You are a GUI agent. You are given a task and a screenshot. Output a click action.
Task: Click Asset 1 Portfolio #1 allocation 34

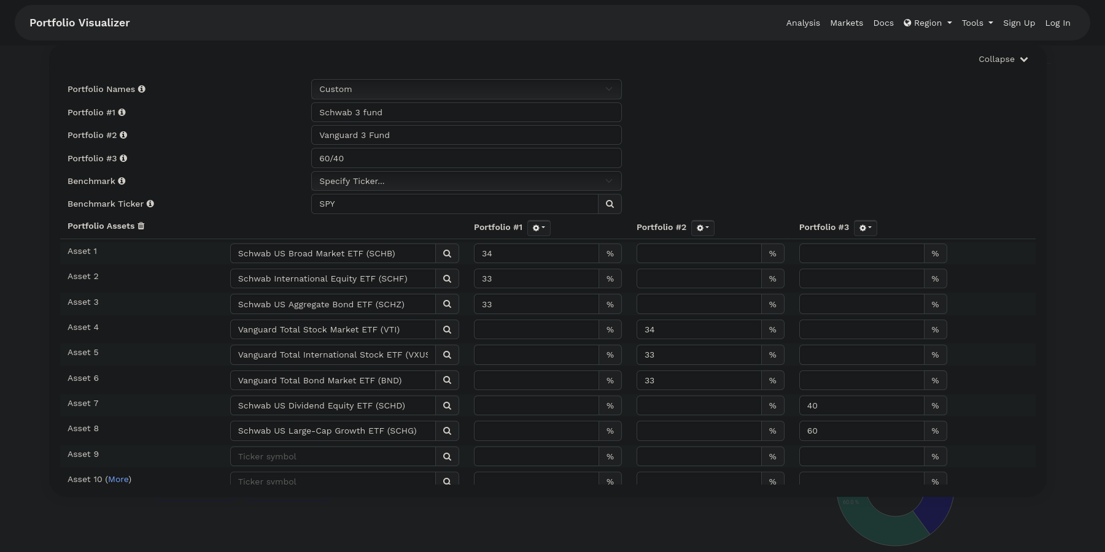(537, 253)
